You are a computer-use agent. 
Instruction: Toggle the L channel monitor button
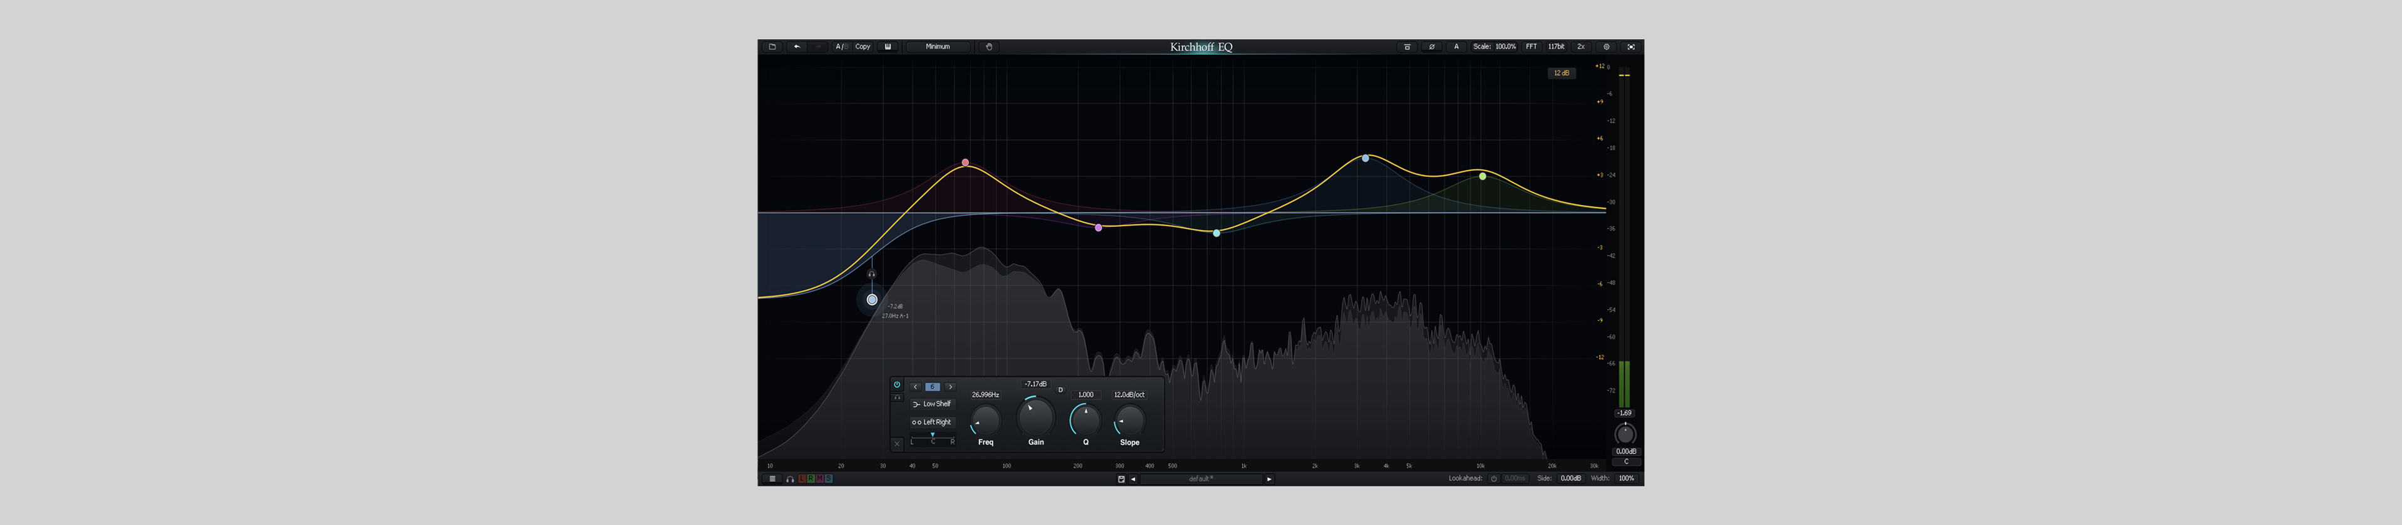tap(802, 479)
